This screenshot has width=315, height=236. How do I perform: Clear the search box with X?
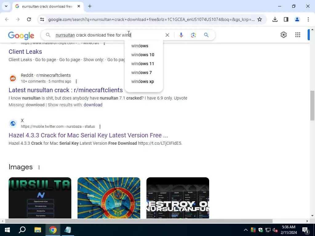[x=167, y=35]
